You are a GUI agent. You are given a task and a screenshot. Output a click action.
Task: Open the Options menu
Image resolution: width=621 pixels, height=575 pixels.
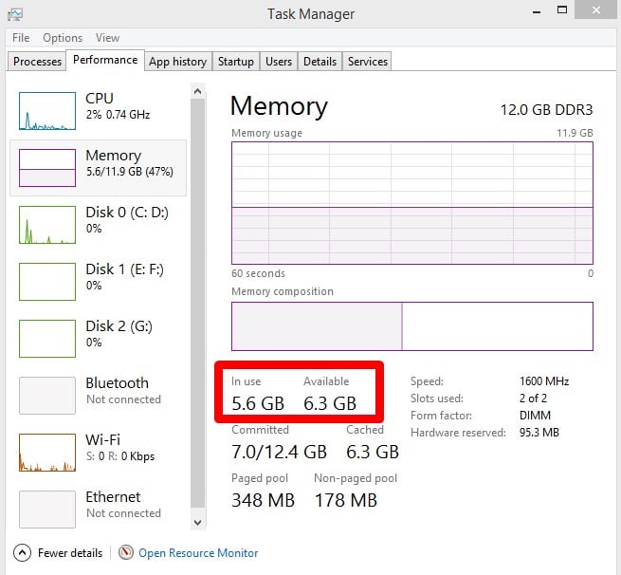point(63,38)
